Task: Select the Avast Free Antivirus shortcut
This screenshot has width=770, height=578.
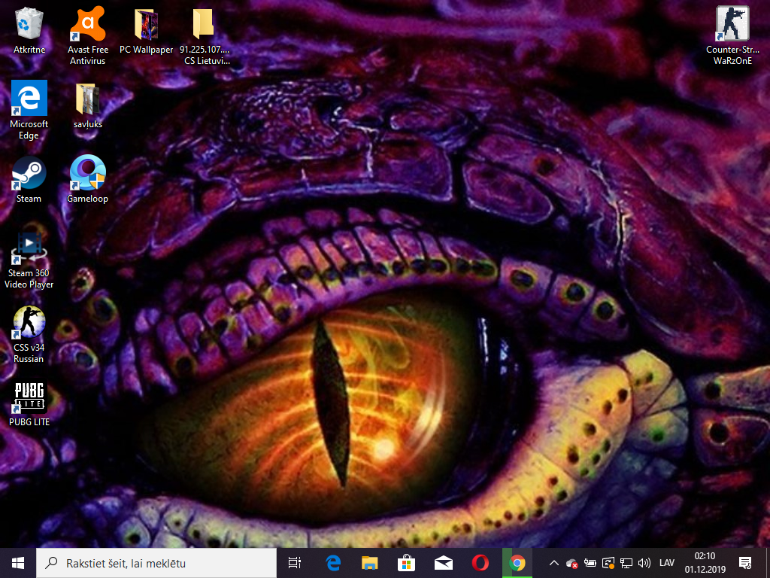Action: 87,35
